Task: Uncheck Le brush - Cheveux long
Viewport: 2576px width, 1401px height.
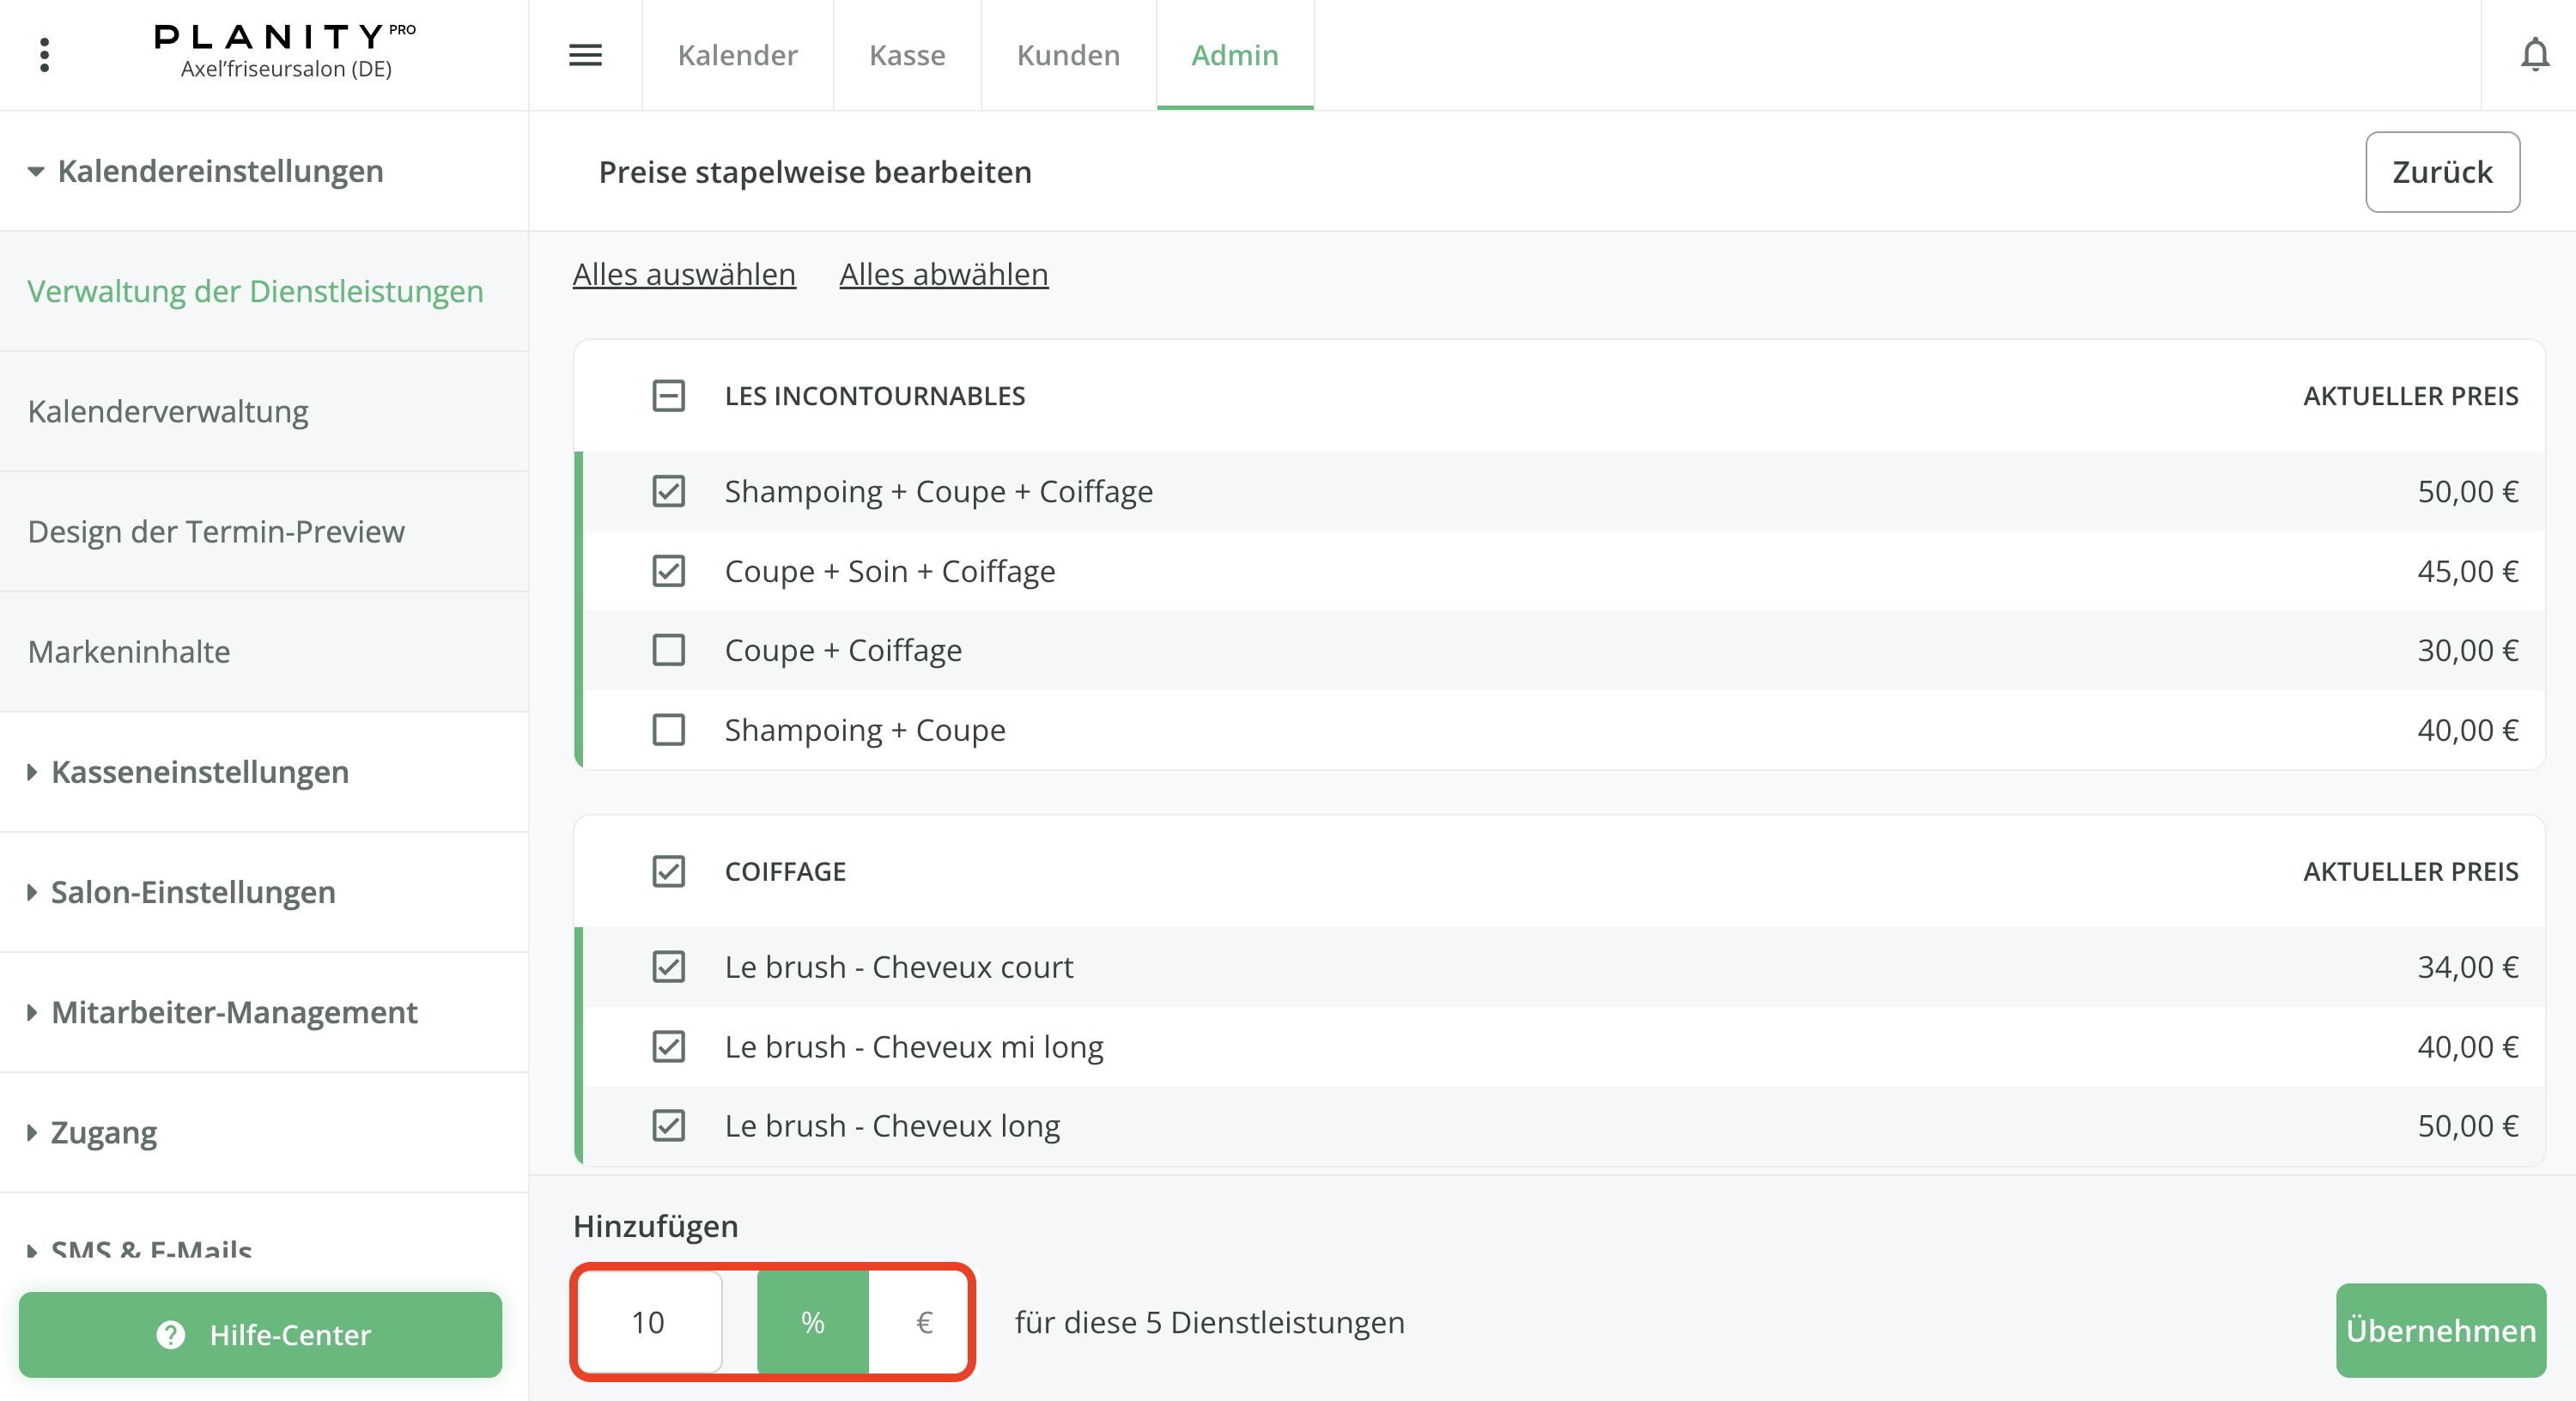Action: click(x=668, y=1126)
